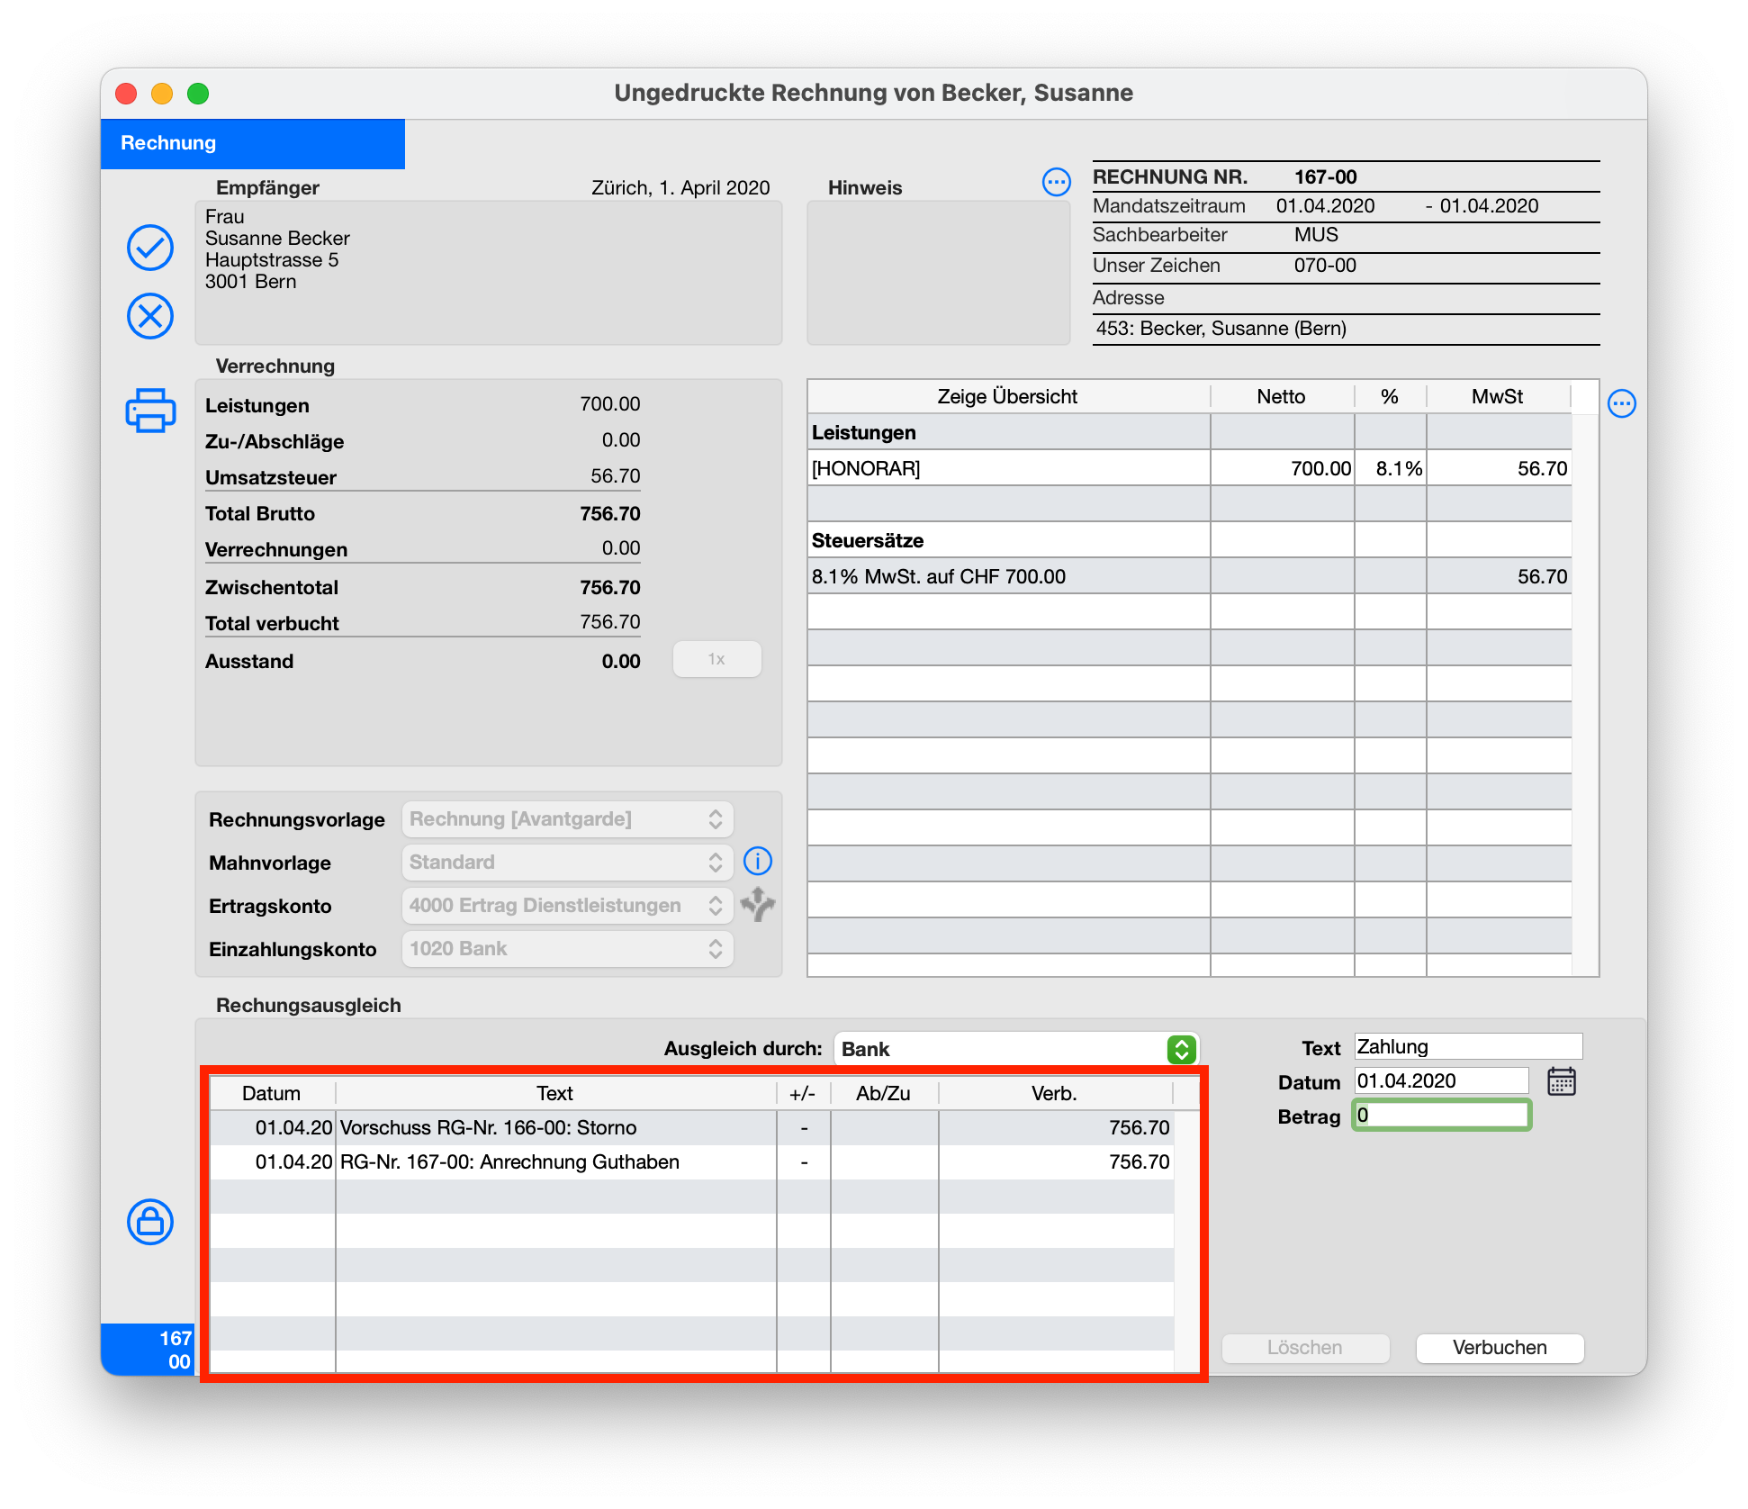Click the split arrows icon next to Ertragskonto
Screen dimensions: 1748x1509
758,904
